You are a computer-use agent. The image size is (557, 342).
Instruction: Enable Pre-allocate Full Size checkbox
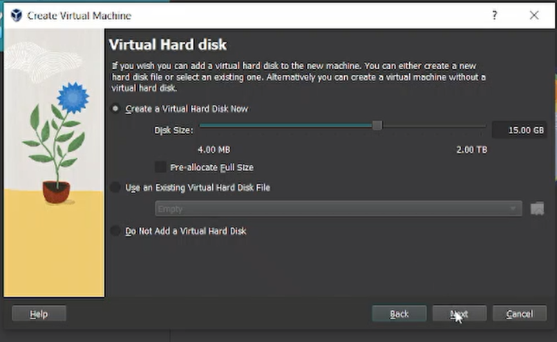click(x=161, y=167)
